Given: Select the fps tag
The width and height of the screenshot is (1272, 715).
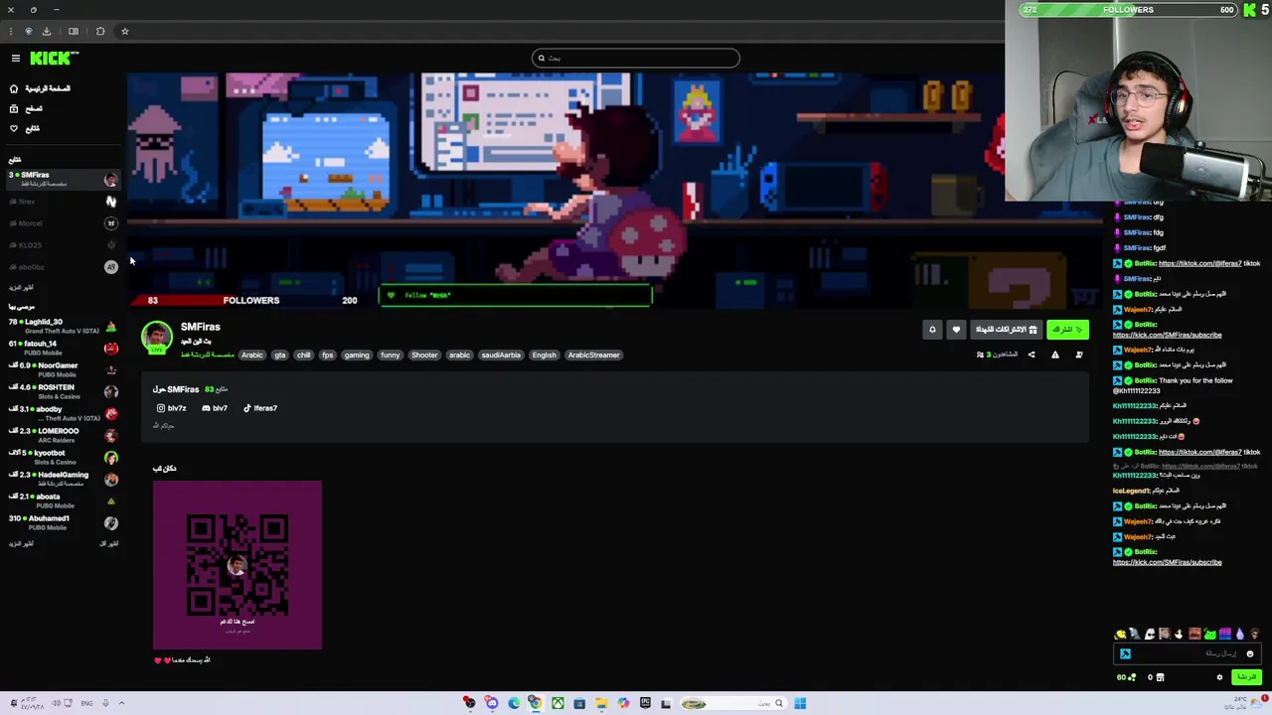Looking at the screenshot, I should (x=327, y=355).
